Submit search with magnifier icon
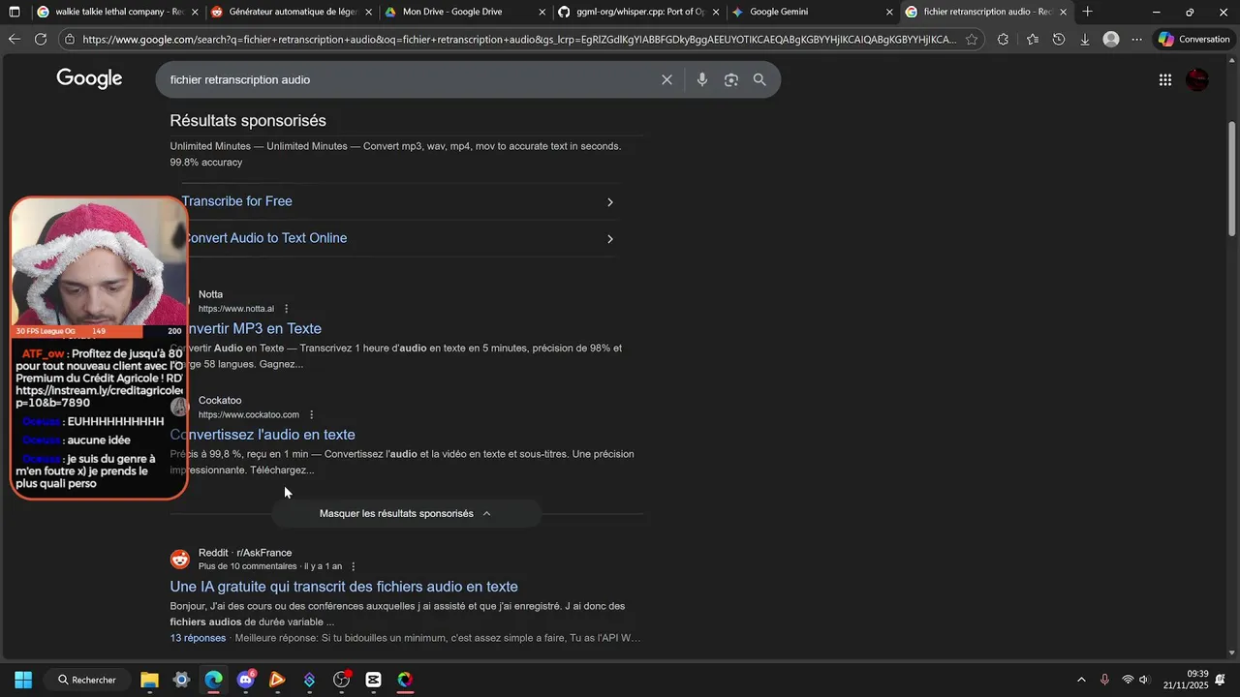Screen dimensions: 1240x697 pos(759,79)
